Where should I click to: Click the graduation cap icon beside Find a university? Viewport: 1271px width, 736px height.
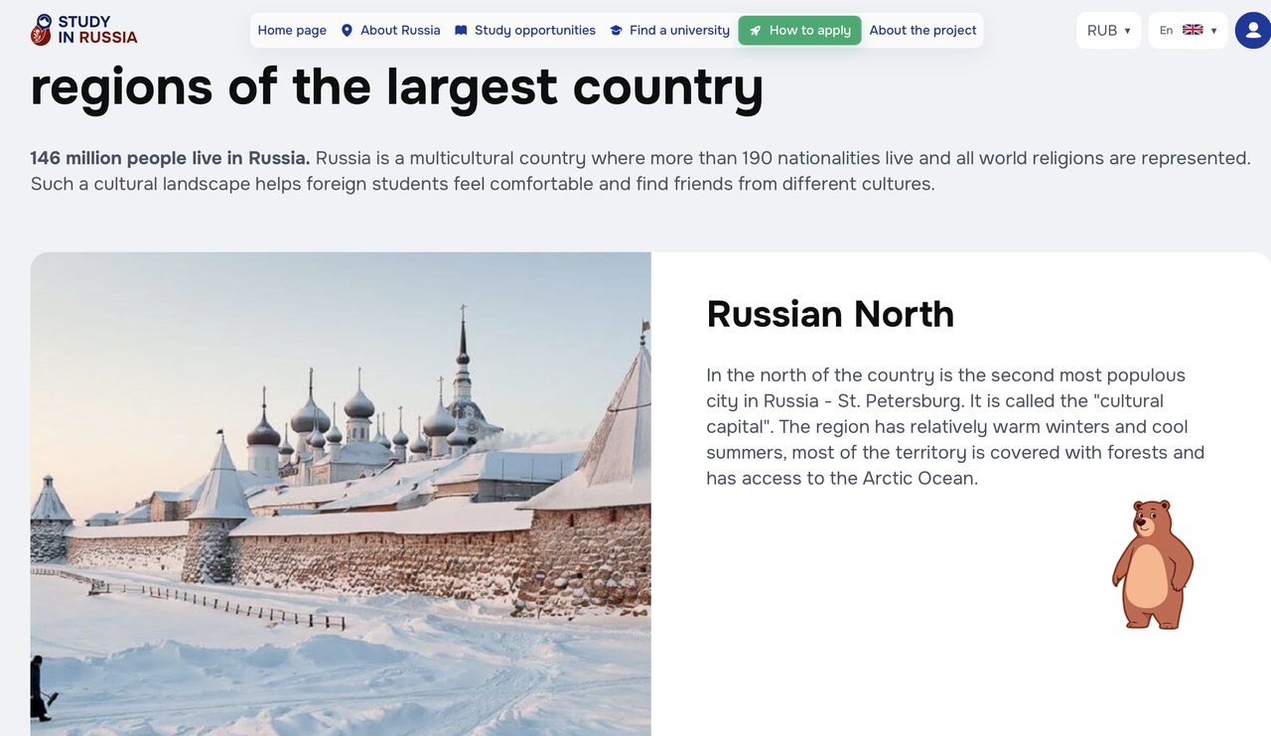click(x=616, y=31)
